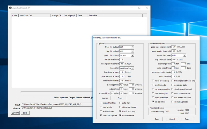
Task: Cancel the Options dialog
Action: [172, 119]
